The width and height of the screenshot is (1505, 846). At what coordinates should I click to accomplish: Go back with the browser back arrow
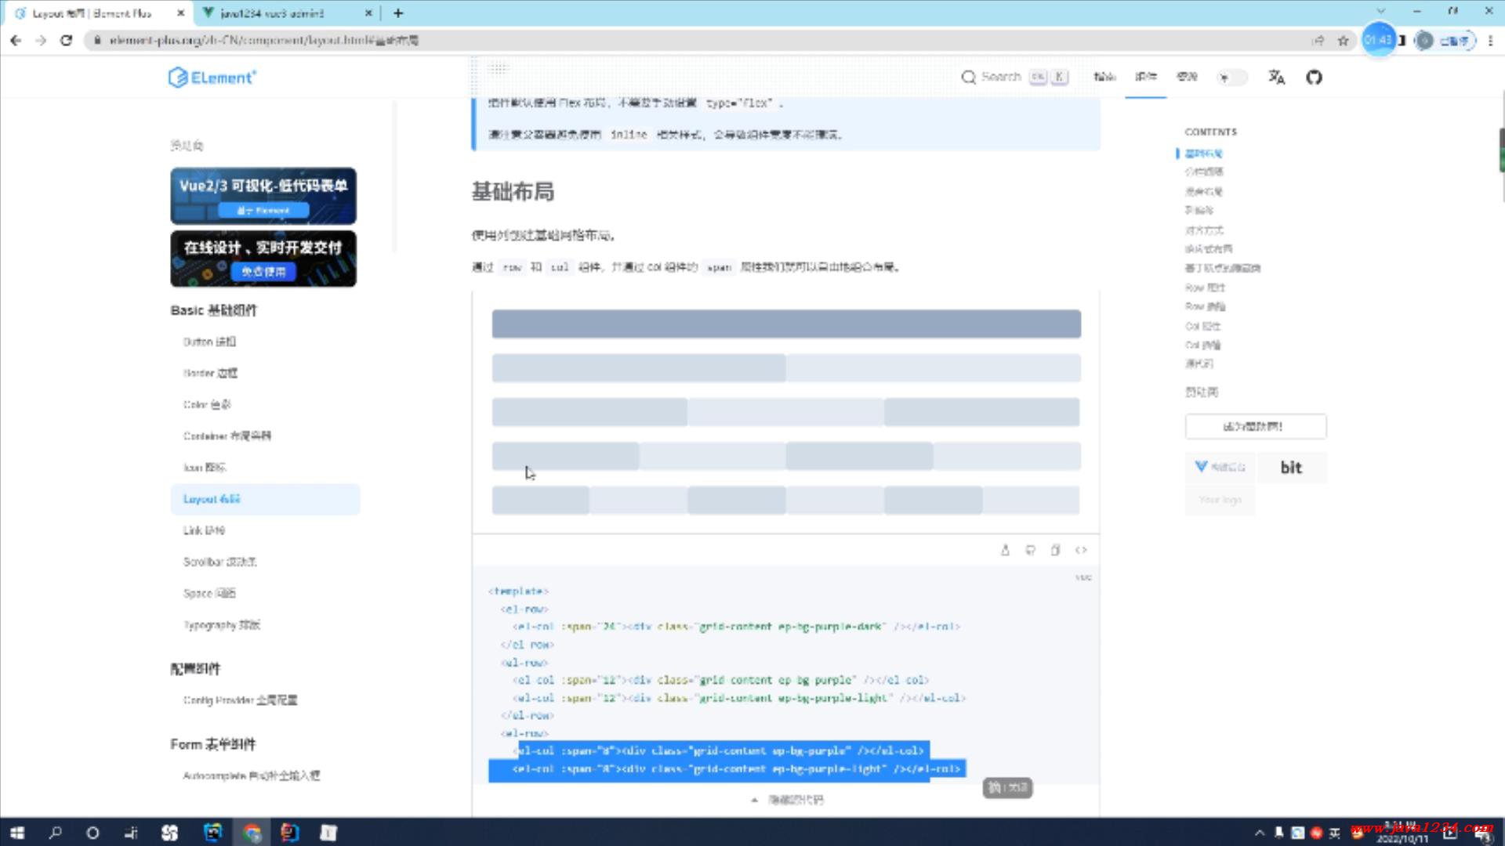point(16,40)
